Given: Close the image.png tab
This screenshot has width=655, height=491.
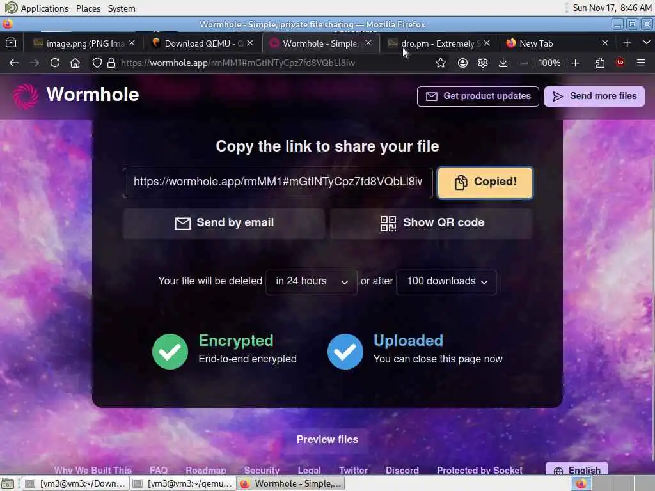Looking at the screenshot, I should (132, 43).
